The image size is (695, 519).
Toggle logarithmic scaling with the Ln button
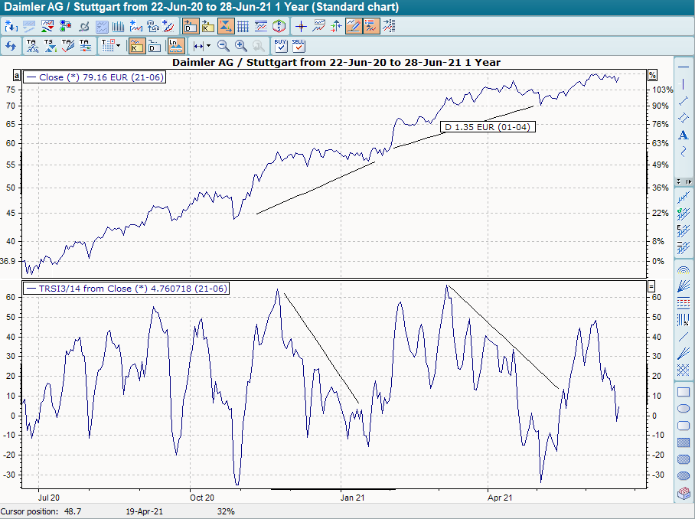175,45
